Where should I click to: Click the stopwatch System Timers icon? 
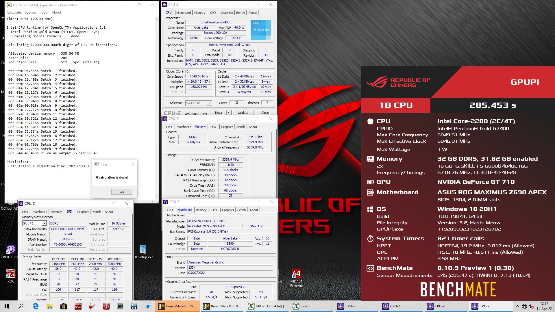370,239
